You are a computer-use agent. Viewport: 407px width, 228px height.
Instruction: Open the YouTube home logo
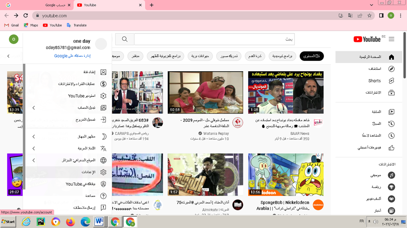pos(367,39)
